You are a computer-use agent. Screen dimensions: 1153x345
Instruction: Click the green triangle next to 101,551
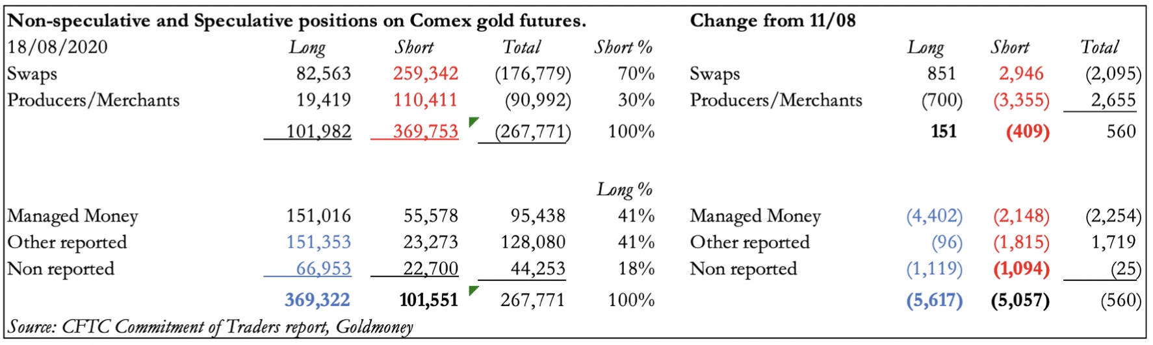coord(474,290)
